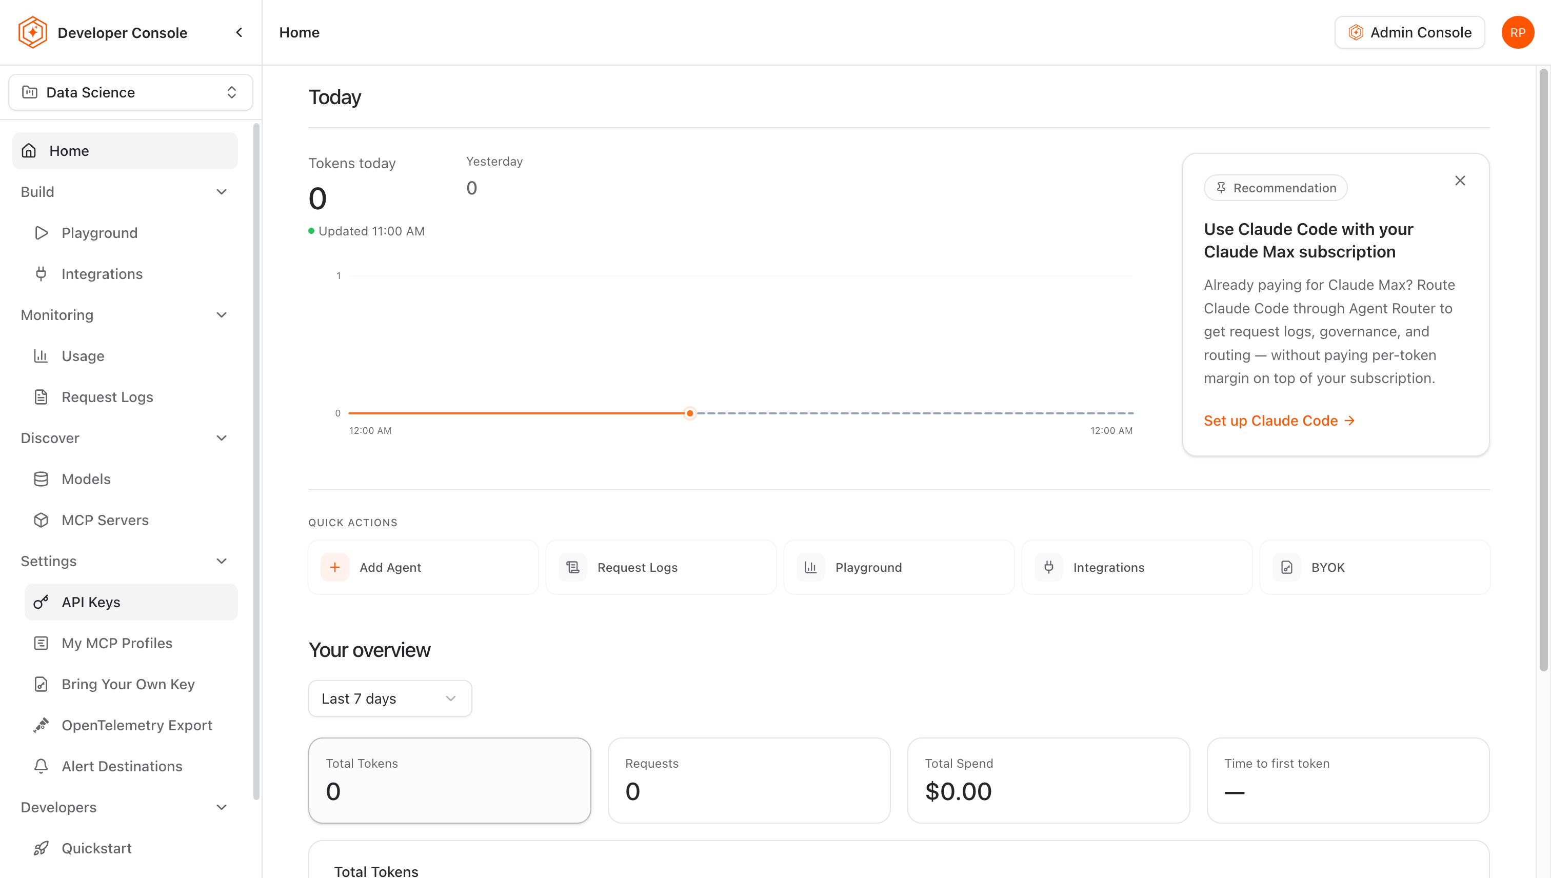Click the Alert Destinations bell icon
The height and width of the screenshot is (878, 1551).
click(x=41, y=766)
